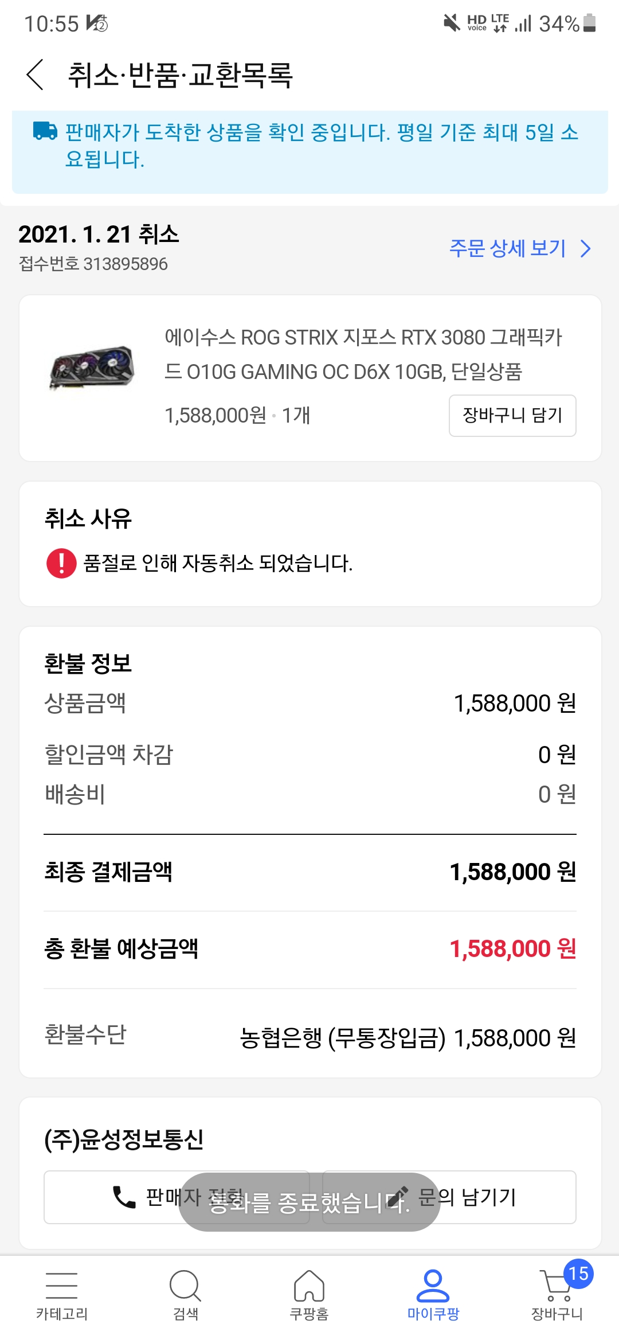Viewport: 619px width, 1328px height.
Task: Tap the 마이쿠팡 tab label
Action: pos(433,1314)
